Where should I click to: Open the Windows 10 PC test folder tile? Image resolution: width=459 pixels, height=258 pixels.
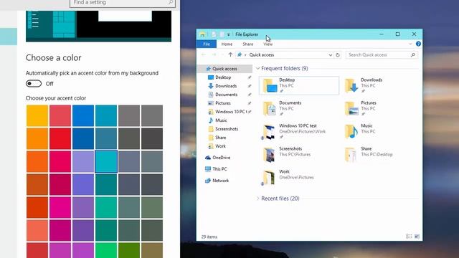coord(299,131)
